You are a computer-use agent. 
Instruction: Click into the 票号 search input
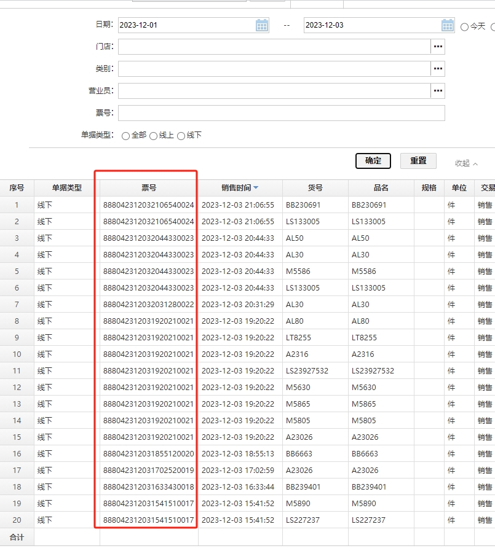tap(282, 113)
